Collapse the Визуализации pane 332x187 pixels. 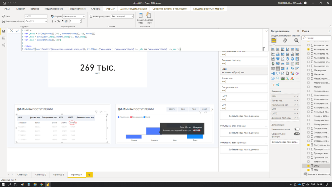pyautogui.click(x=298, y=31)
